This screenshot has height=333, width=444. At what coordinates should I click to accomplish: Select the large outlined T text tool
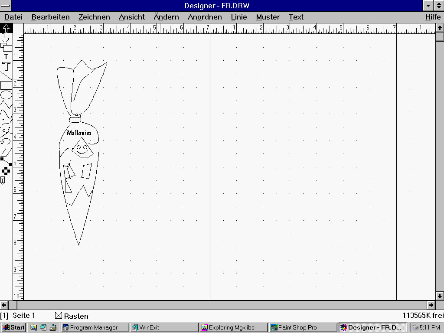(x=6, y=66)
